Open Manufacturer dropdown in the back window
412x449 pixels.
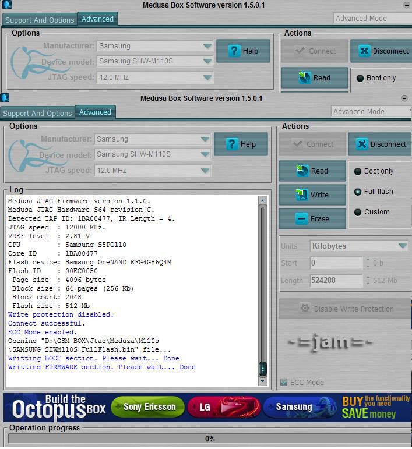[155, 47]
